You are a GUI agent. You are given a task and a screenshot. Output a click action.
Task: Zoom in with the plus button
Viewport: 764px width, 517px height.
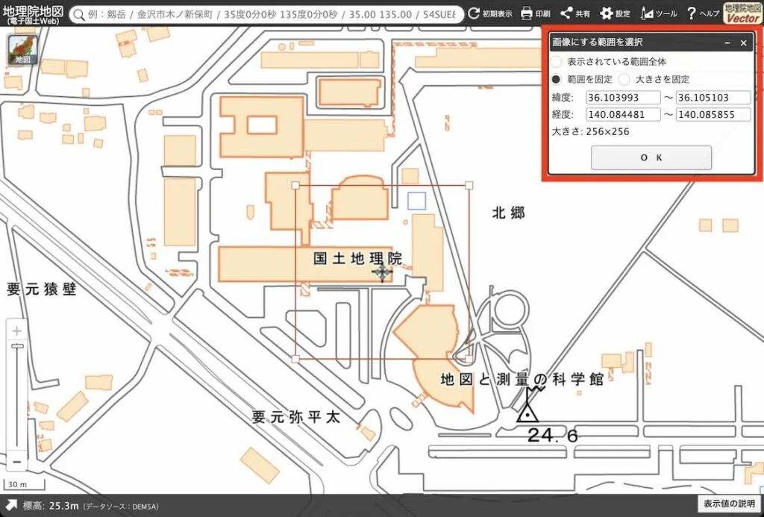pos(17,330)
